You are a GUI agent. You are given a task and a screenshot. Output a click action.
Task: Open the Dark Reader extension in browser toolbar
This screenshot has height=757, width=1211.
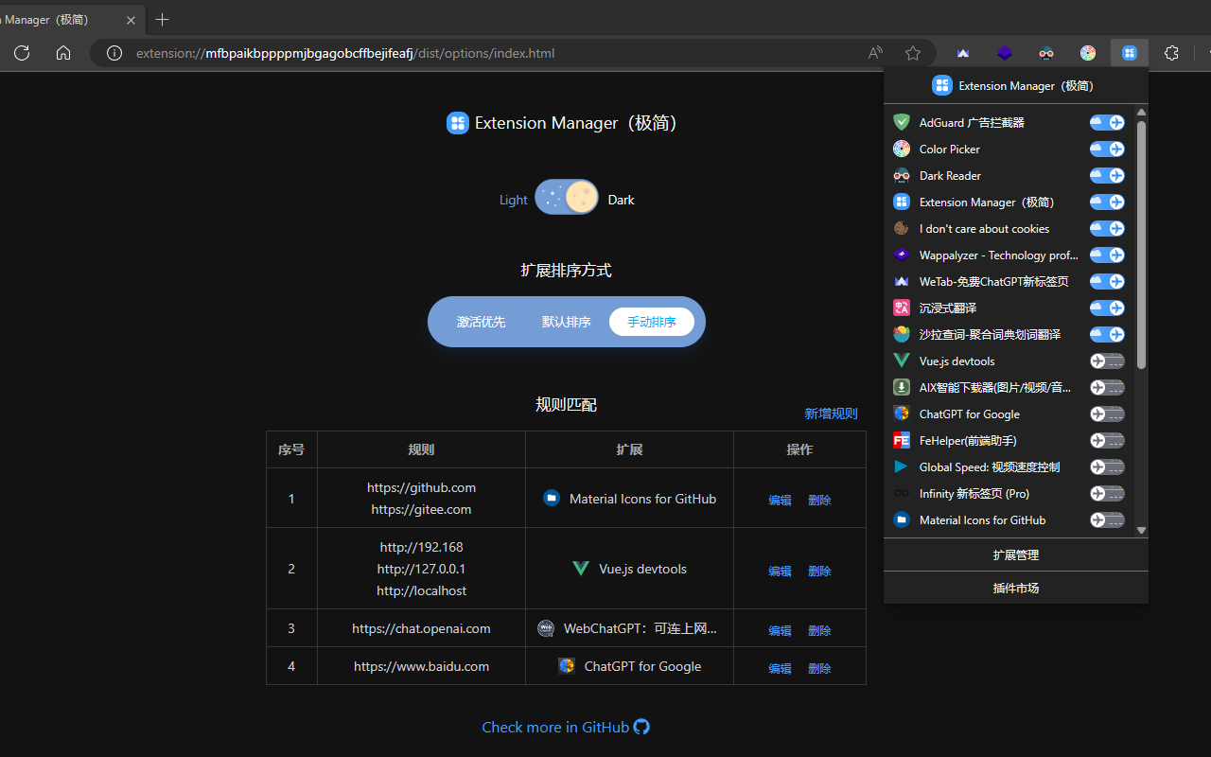pos(1046,53)
